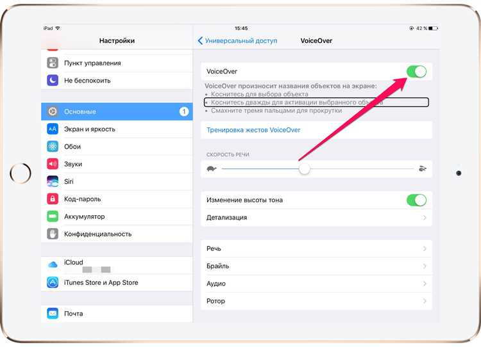Tap the turtle slow-speech icon

pyautogui.click(x=212, y=168)
